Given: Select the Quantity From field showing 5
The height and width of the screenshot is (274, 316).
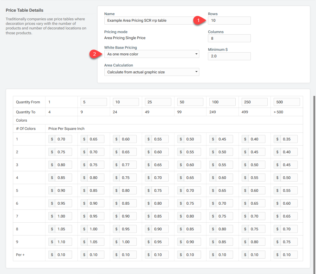Looking at the screenshot, I should coord(94,102).
